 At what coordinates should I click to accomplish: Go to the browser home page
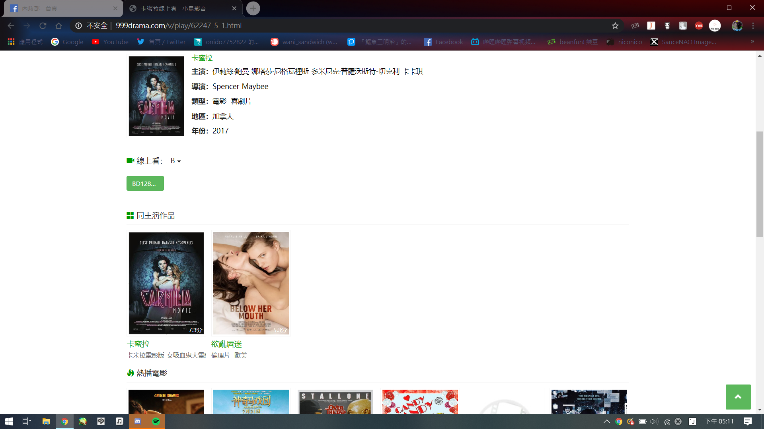tap(58, 25)
